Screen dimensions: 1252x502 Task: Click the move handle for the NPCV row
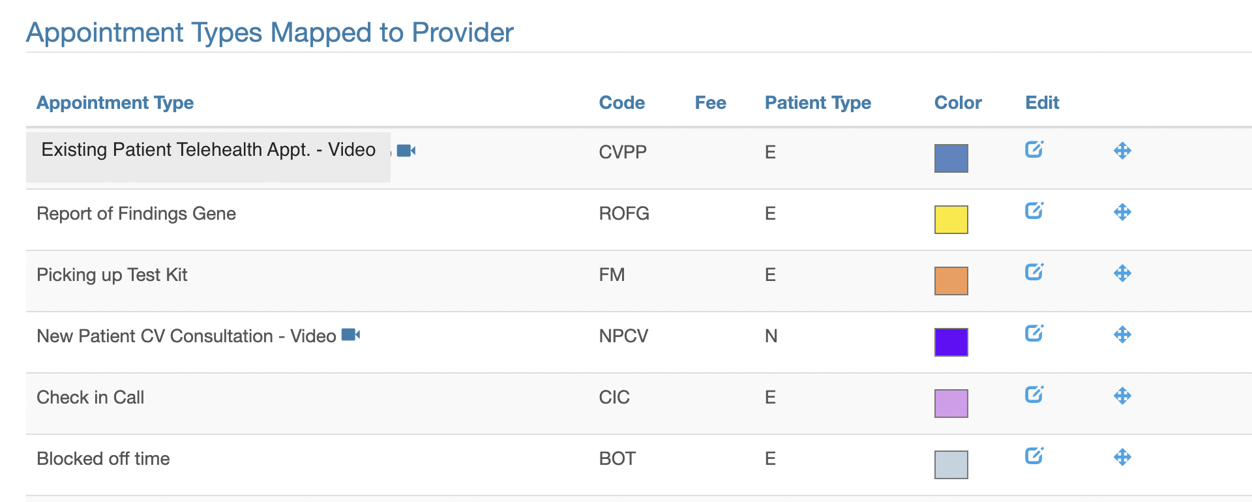coord(1122,334)
